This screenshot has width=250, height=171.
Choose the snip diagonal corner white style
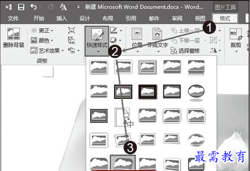196,116
